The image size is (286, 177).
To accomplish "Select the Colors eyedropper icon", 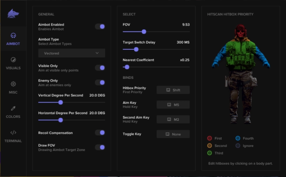I will click(13, 109).
